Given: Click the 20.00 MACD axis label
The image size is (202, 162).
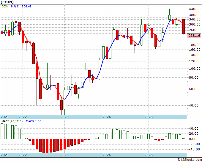Looking at the screenshot, I should pos(194,134).
